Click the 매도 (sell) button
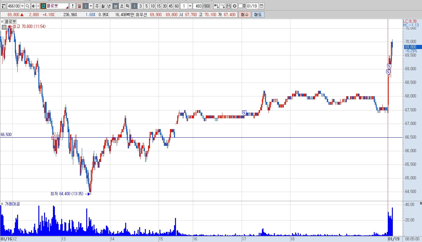The width and height of the screenshot is (422, 242). [x=258, y=15]
